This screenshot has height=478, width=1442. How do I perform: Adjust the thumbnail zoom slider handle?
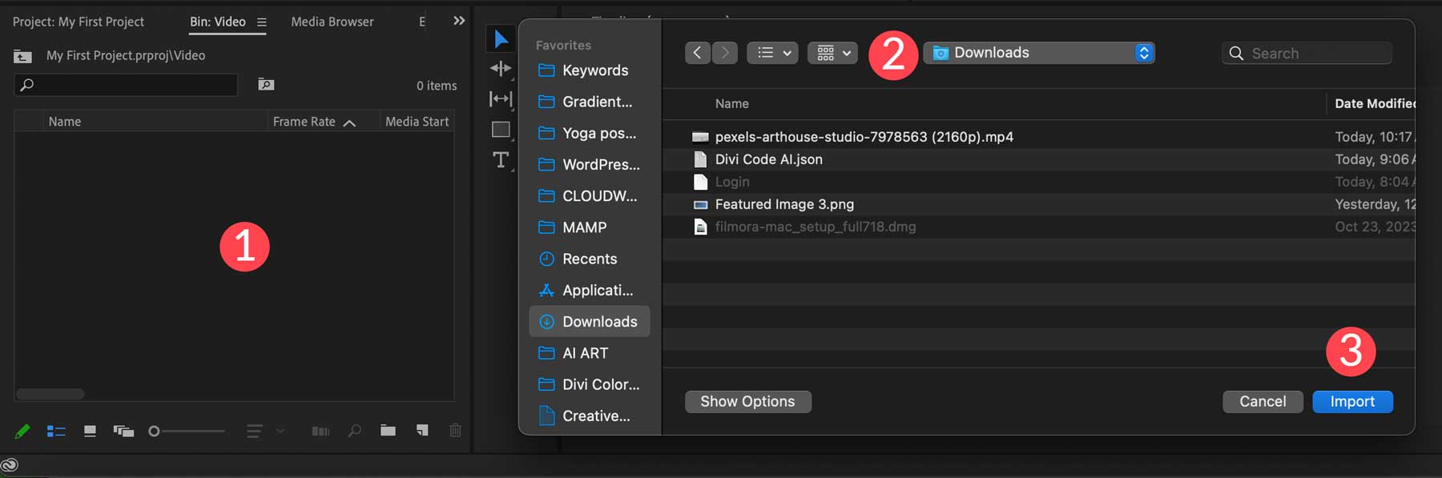tap(154, 431)
